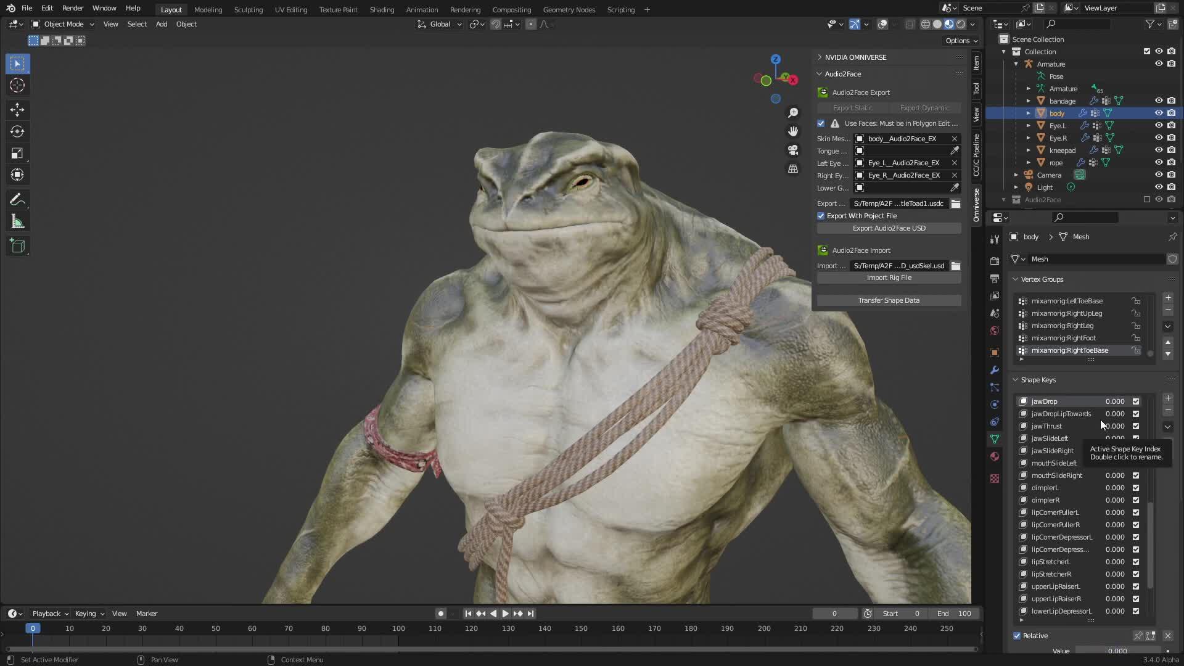This screenshot has width=1184, height=666.
Task: Open the Render Properties tab
Action: pos(994,261)
